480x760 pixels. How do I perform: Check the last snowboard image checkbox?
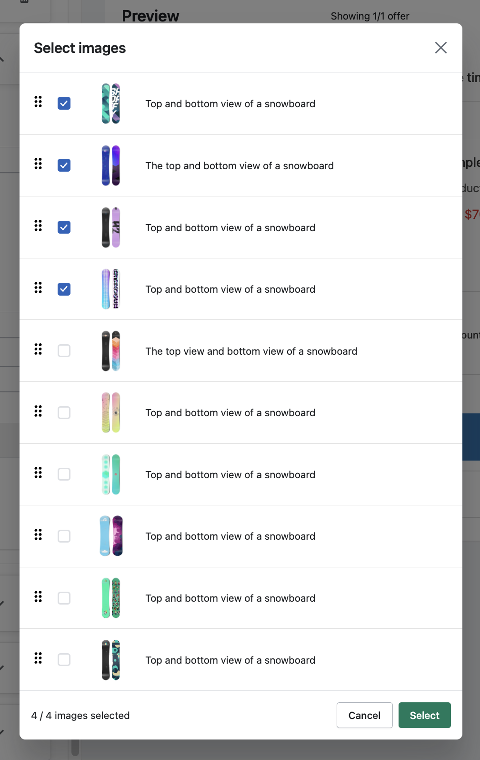pyautogui.click(x=64, y=660)
